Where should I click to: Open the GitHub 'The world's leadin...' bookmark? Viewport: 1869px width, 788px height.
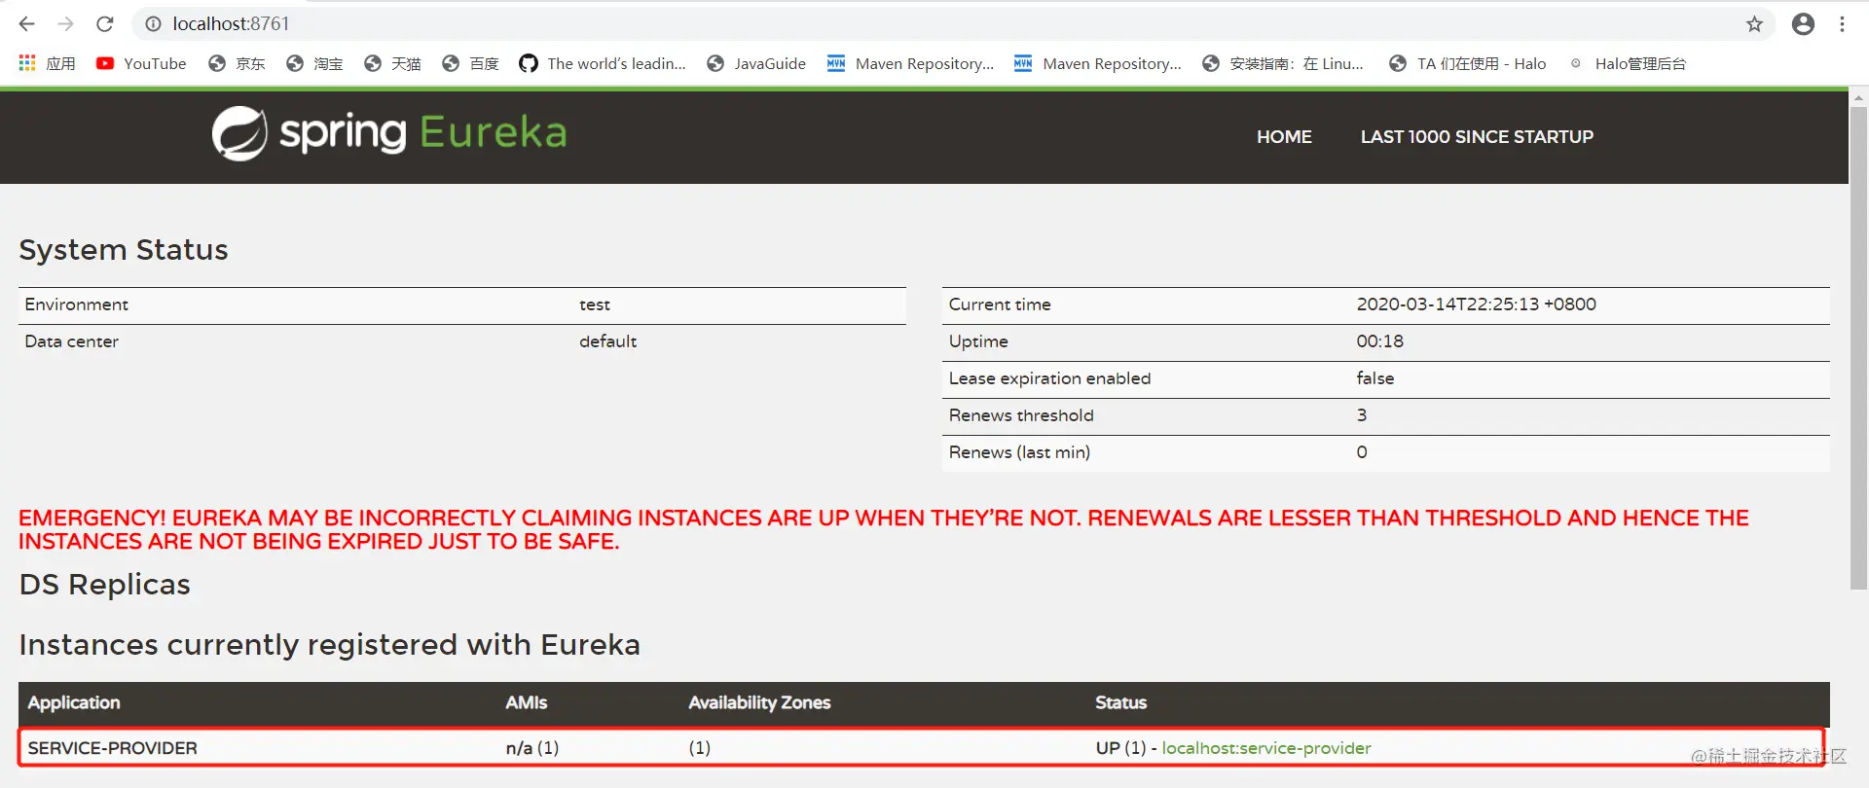(603, 63)
